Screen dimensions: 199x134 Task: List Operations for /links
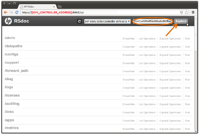(x=147, y=112)
